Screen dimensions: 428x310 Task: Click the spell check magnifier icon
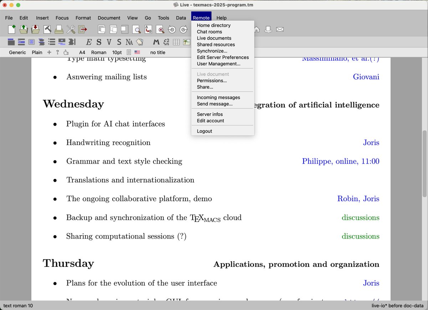(x=160, y=30)
